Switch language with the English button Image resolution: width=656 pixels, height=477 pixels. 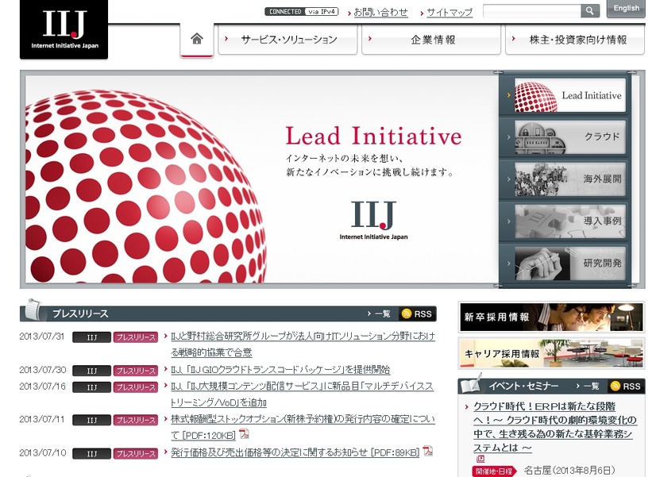pyautogui.click(x=626, y=9)
